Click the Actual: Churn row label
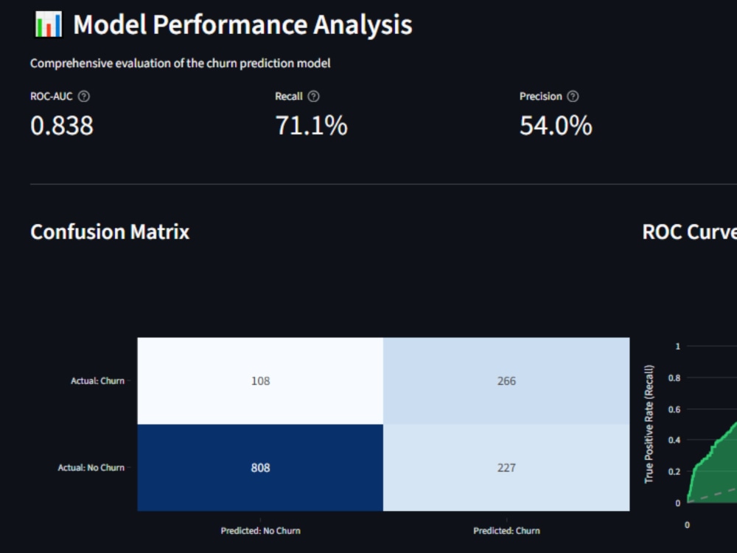 [98, 381]
